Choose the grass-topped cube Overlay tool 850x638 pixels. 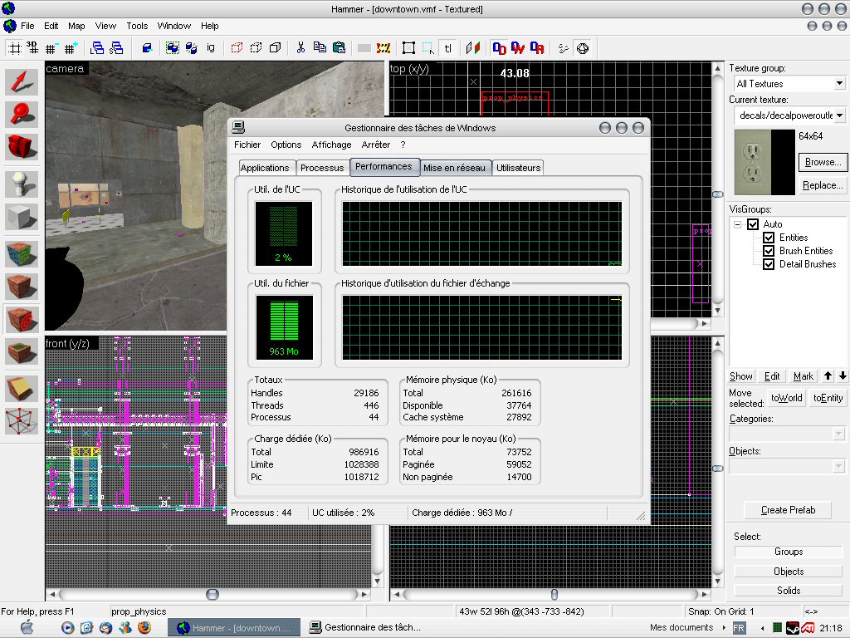coord(22,351)
